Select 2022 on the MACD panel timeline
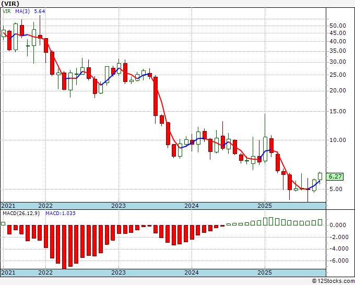The width and height of the screenshot is (355, 285). (45, 272)
